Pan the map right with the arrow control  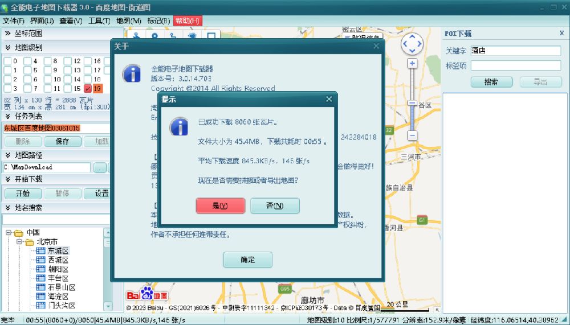(x=420, y=44)
